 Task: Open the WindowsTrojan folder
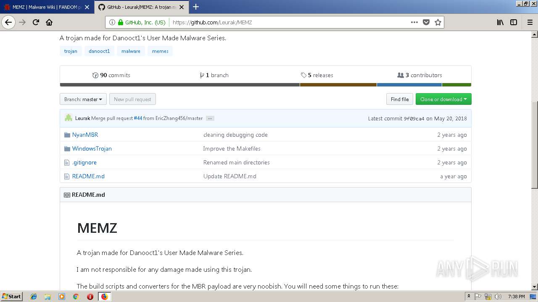pos(92,148)
